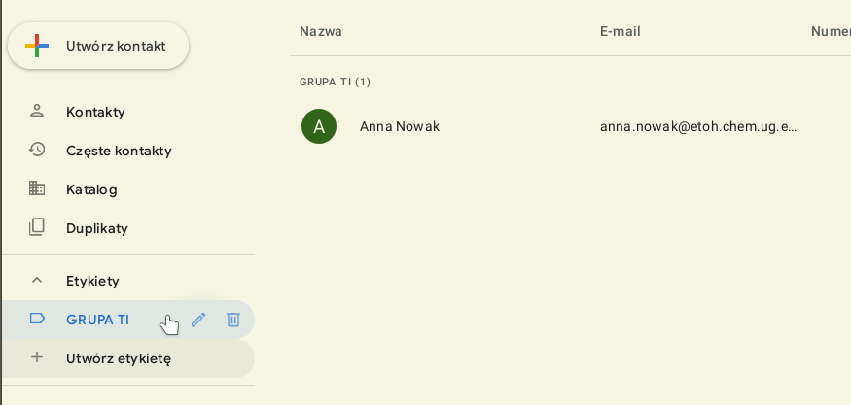Click the plus icon beside Utwórz etykietę
The image size is (851, 405).
37,357
